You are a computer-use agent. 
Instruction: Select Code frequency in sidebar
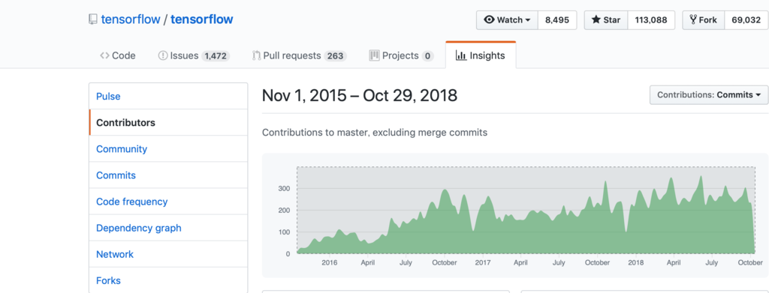168,202
